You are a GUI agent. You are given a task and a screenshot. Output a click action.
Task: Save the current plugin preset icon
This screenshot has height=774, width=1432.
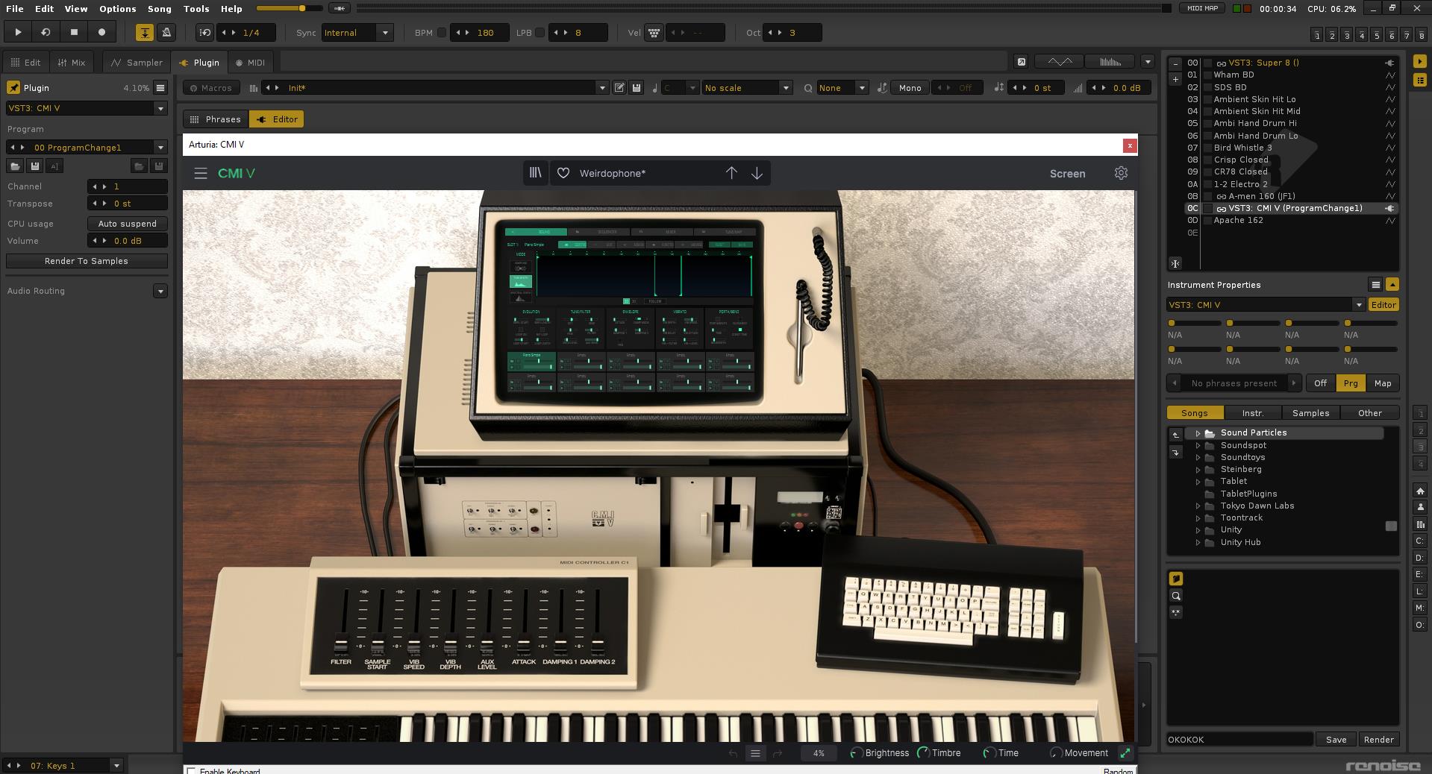tap(636, 88)
